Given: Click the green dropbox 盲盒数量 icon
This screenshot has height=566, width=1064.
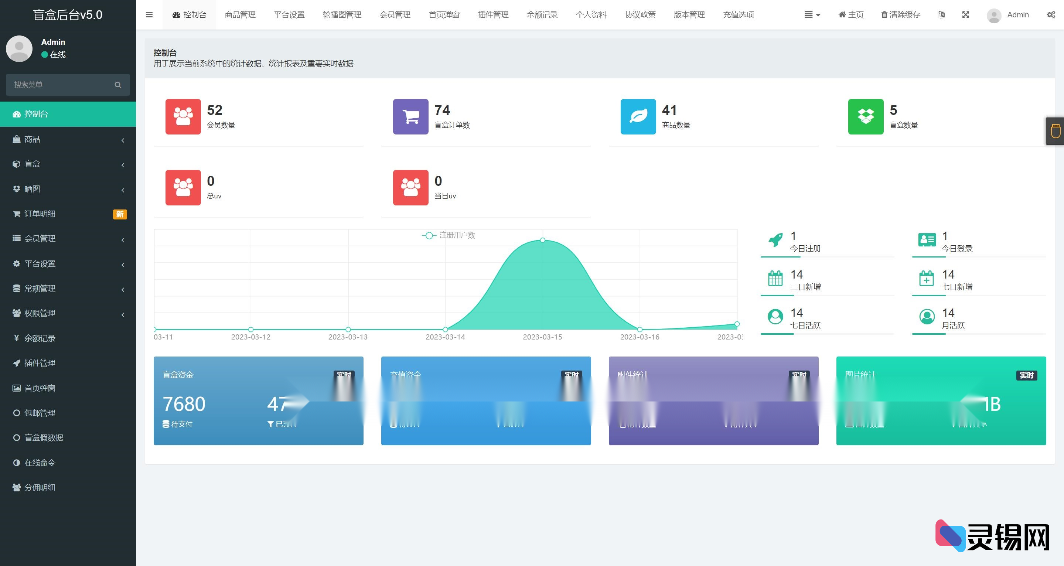Looking at the screenshot, I should [x=866, y=116].
